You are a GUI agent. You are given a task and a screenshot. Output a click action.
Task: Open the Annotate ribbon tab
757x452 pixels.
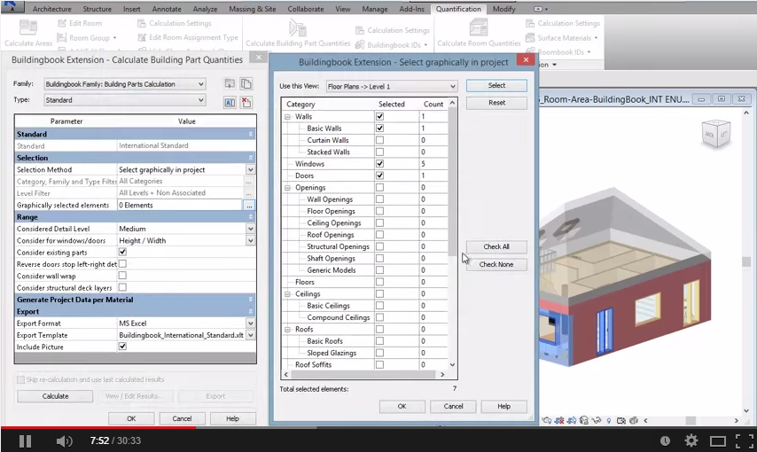[x=167, y=9]
